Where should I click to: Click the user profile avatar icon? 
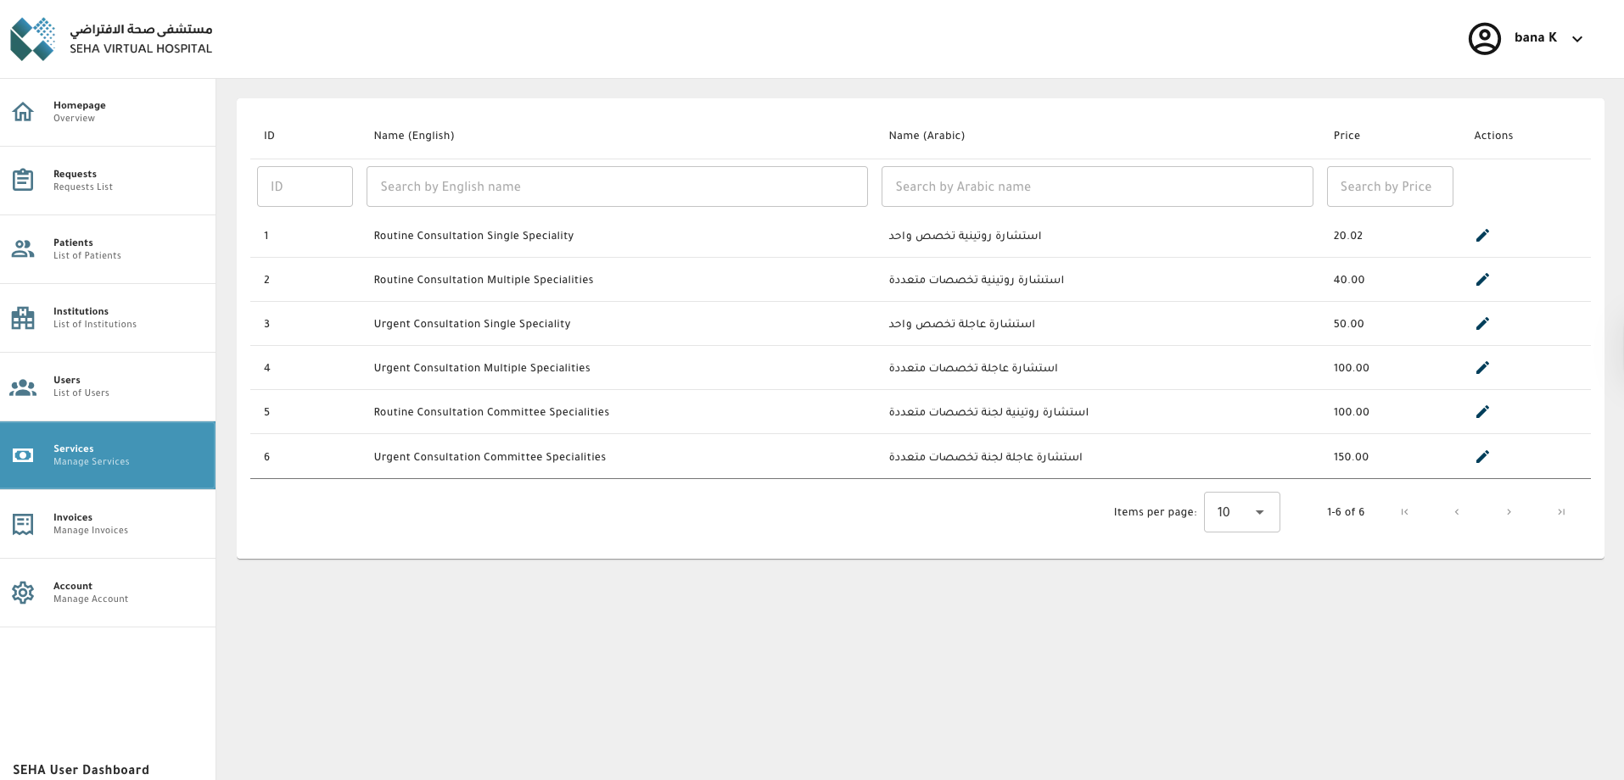(x=1484, y=38)
